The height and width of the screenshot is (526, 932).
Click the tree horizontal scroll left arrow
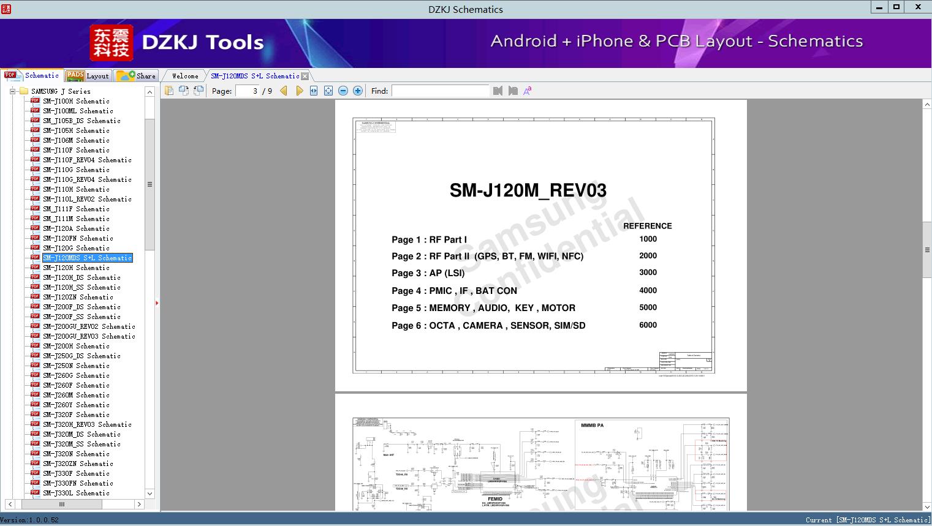[x=10, y=504]
